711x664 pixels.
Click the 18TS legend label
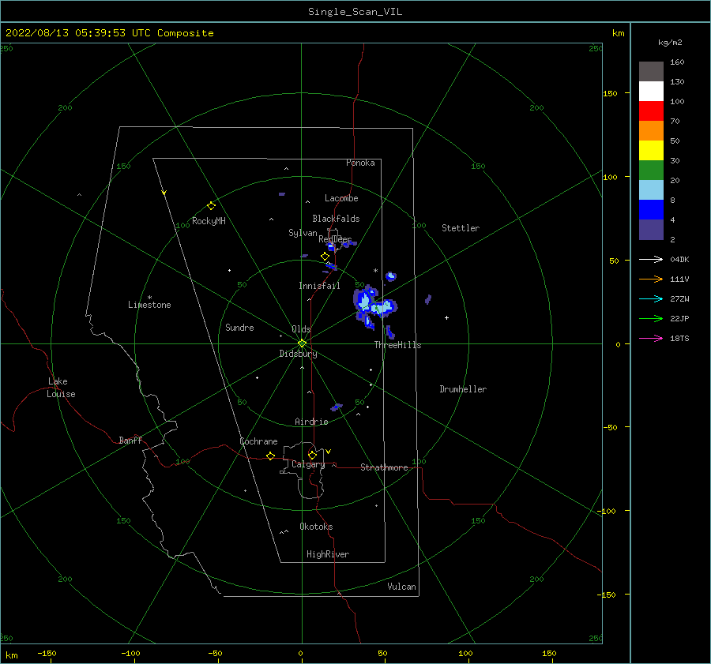pyautogui.click(x=679, y=338)
